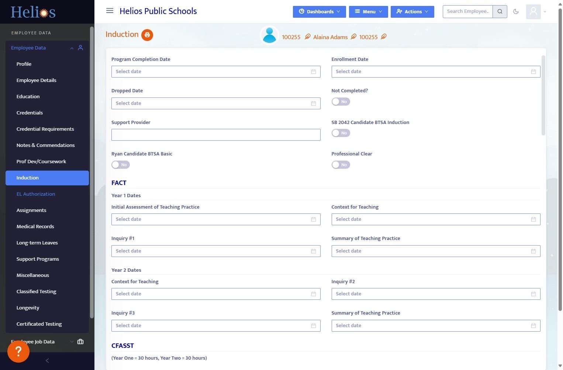563x370 pixels.
Task: Open help via the orange question mark
Action: (x=18, y=352)
